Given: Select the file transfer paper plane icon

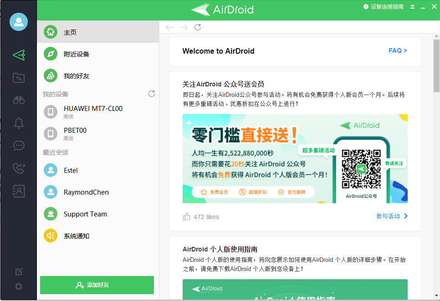Looking at the screenshot, I should point(19,55).
